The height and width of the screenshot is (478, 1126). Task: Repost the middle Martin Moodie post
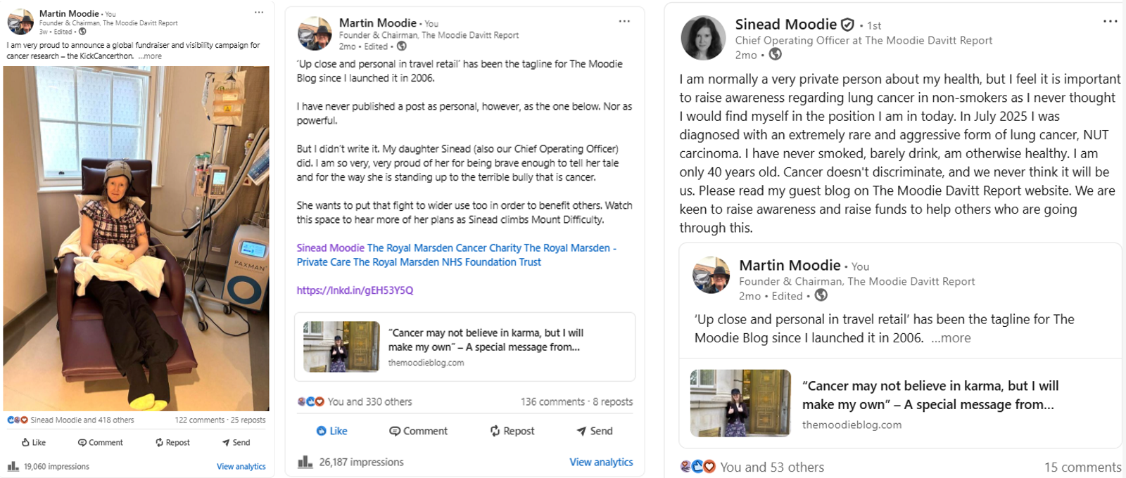(x=512, y=431)
